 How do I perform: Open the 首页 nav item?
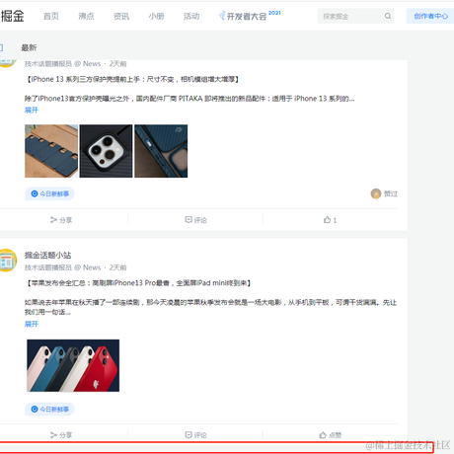click(x=51, y=16)
